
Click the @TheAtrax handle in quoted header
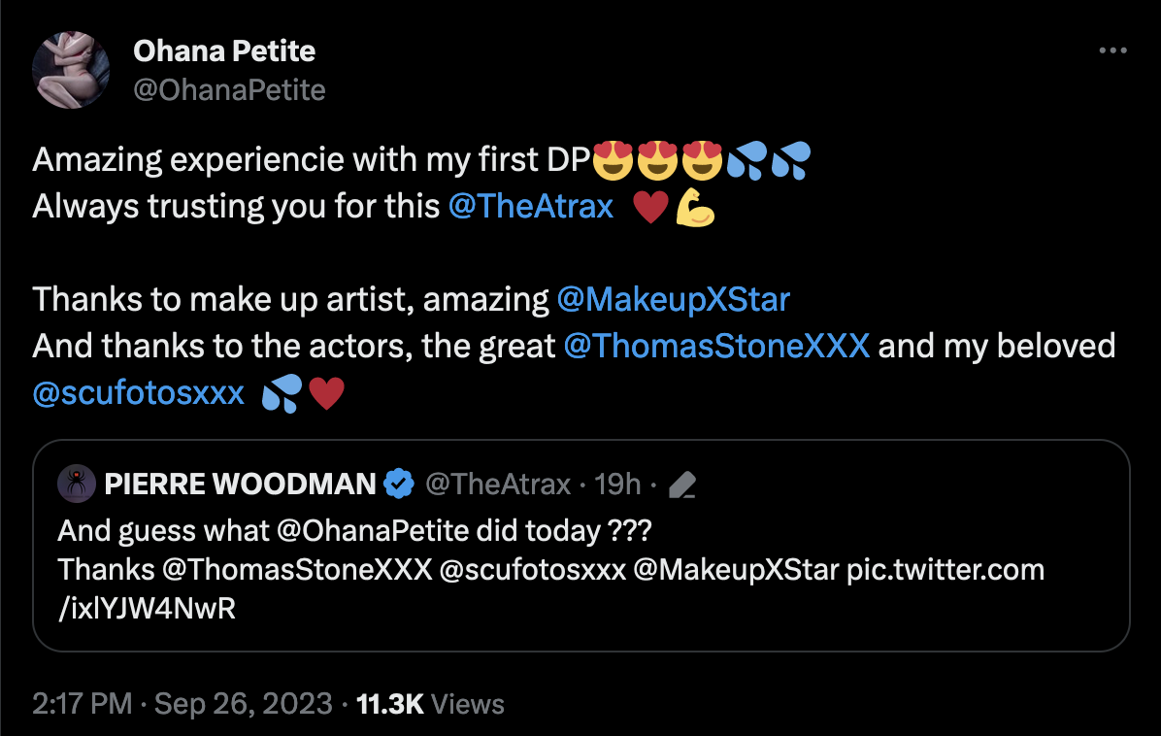[498, 484]
